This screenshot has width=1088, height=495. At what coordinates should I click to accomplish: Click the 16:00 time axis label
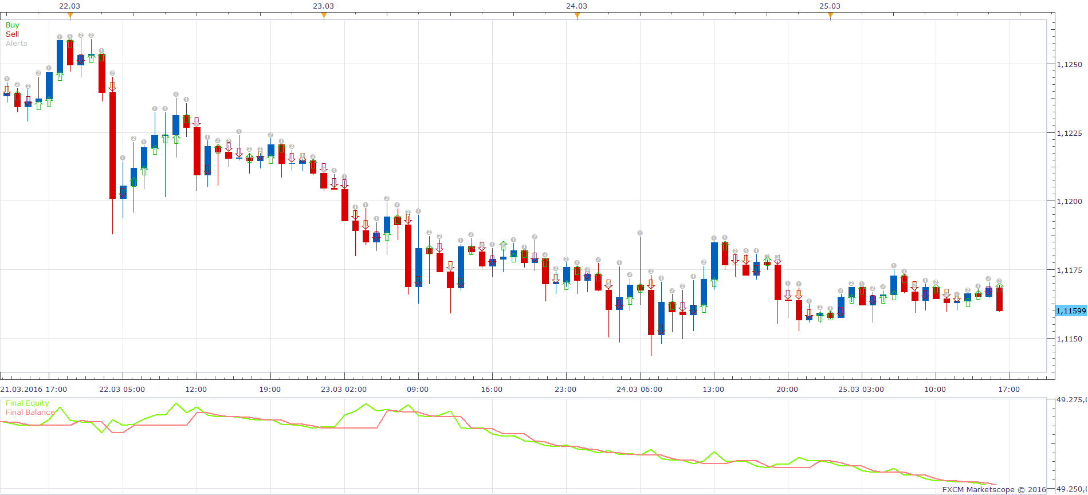(x=492, y=390)
